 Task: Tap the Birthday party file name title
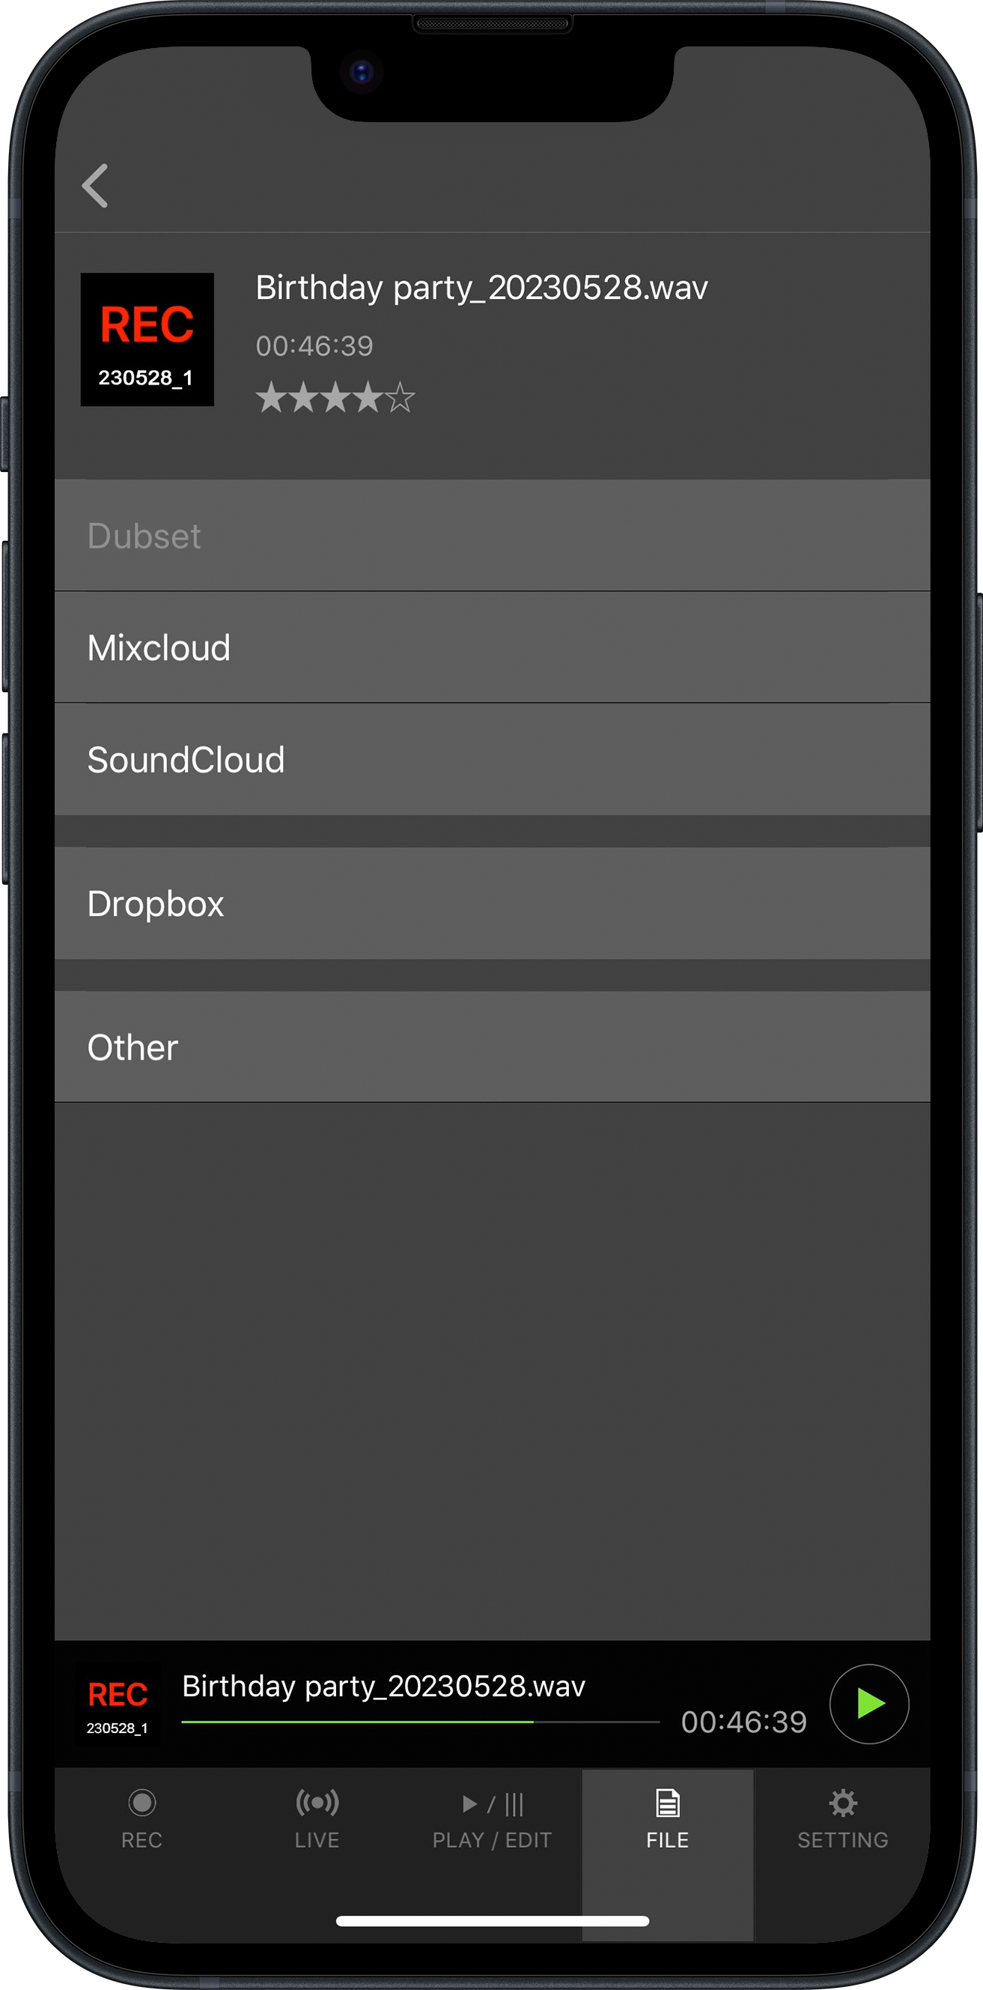481,288
